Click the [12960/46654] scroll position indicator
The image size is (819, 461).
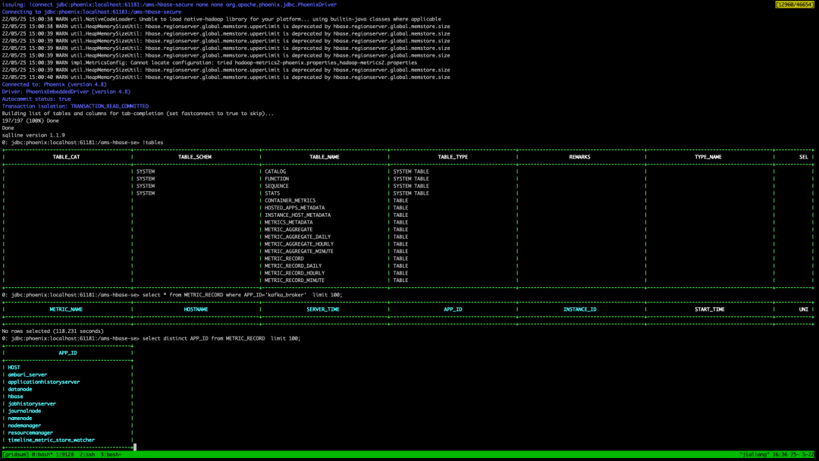click(795, 5)
